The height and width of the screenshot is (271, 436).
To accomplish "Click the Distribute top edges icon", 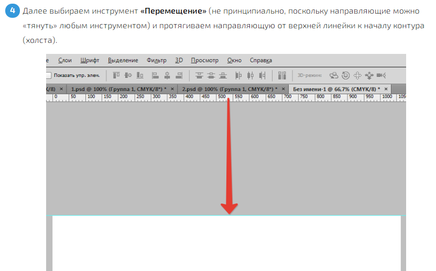I will [x=199, y=75].
